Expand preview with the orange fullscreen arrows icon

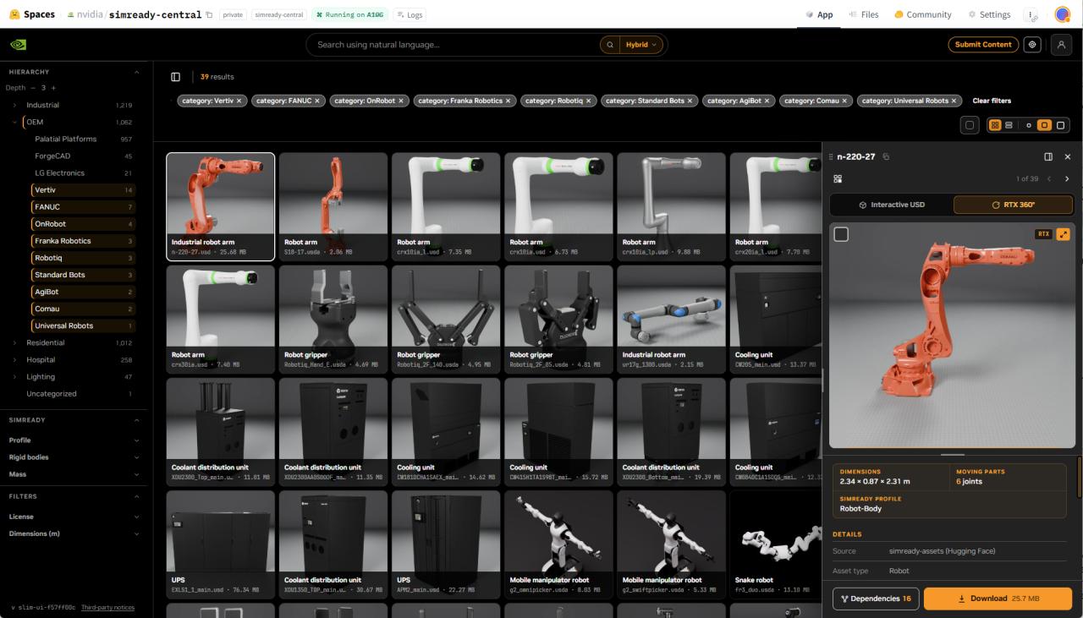click(1064, 234)
